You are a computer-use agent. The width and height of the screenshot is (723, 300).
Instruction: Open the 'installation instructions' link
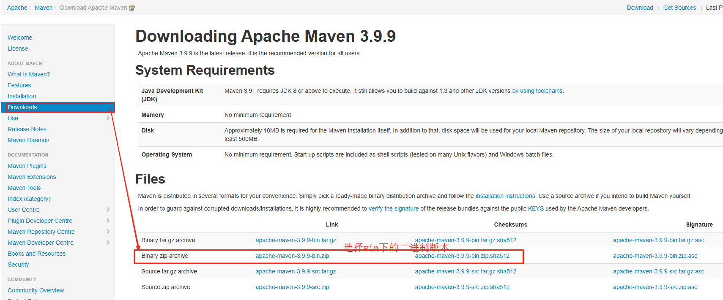pyautogui.click(x=505, y=196)
